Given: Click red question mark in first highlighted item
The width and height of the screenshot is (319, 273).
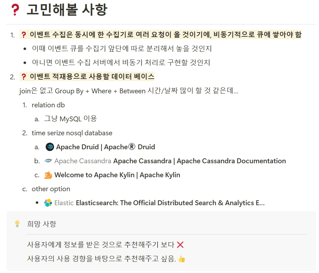Looking at the screenshot, I should point(24,35).
